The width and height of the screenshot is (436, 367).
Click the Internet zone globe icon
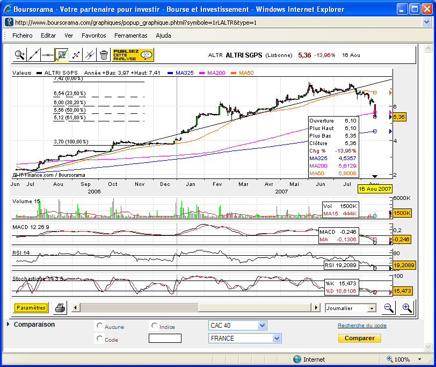(x=297, y=359)
